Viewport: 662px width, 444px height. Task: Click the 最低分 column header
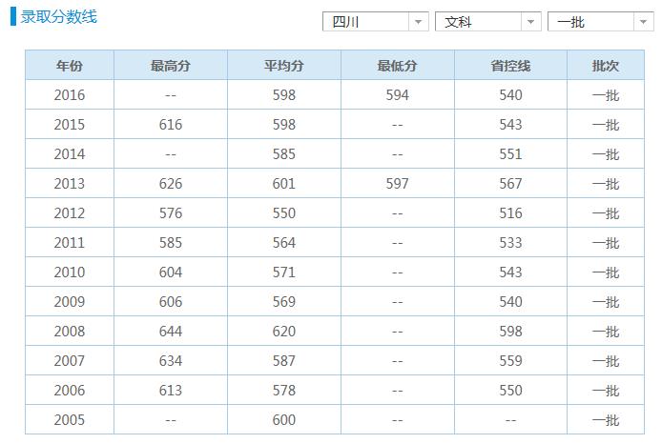pyautogui.click(x=398, y=66)
